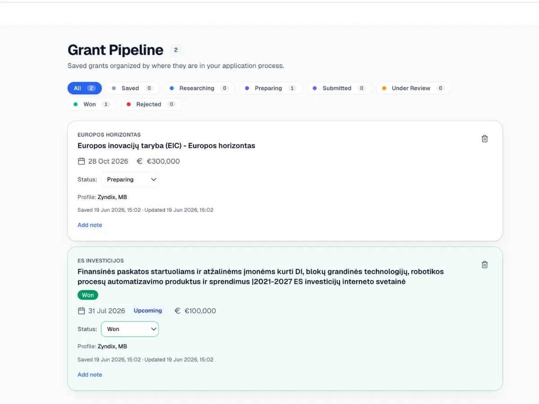Open Finansinės paskatos startuoliams grant title
539x404 pixels.
[x=261, y=277]
